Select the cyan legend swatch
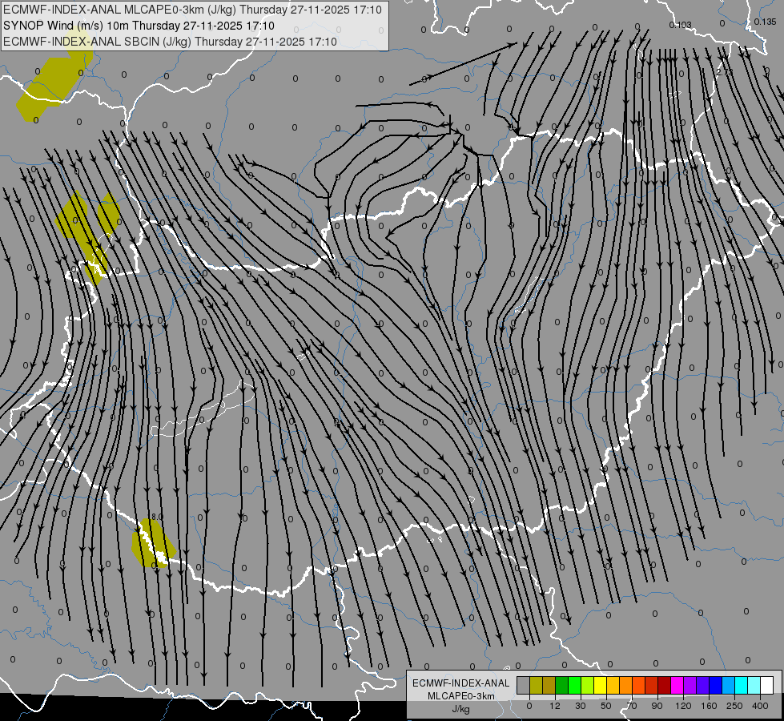 point(741,685)
